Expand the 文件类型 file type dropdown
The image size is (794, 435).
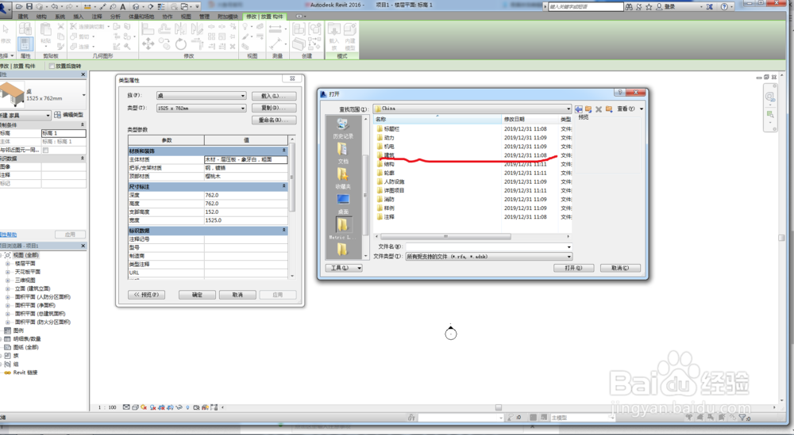pyautogui.click(x=569, y=257)
